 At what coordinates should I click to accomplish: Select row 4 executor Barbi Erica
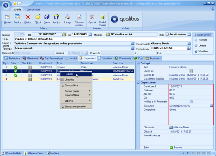pyautogui.click(x=118, y=79)
